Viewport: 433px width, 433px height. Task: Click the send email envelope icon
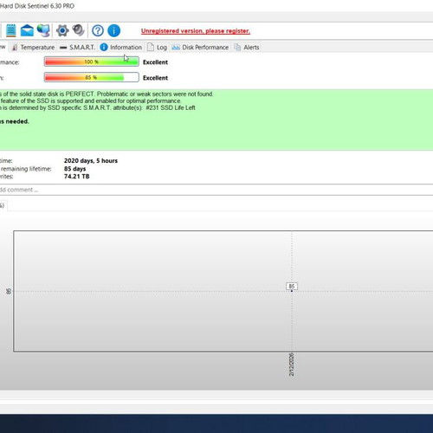(x=27, y=30)
